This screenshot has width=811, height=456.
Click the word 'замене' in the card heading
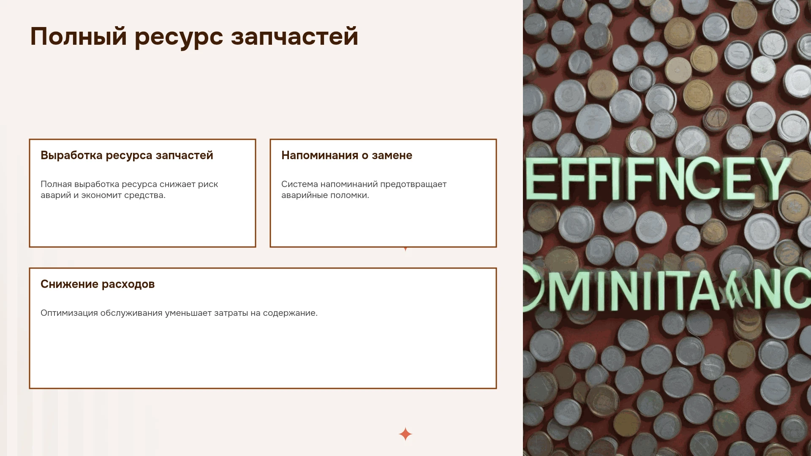point(392,155)
